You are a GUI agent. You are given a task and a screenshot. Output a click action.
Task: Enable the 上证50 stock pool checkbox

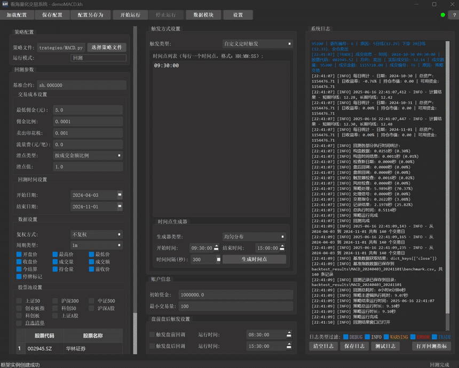click(19, 301)
